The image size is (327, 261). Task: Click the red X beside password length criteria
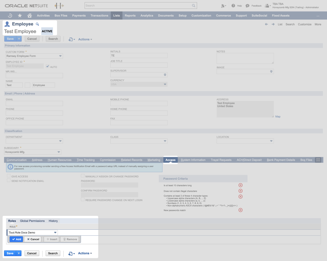point(241,185)
